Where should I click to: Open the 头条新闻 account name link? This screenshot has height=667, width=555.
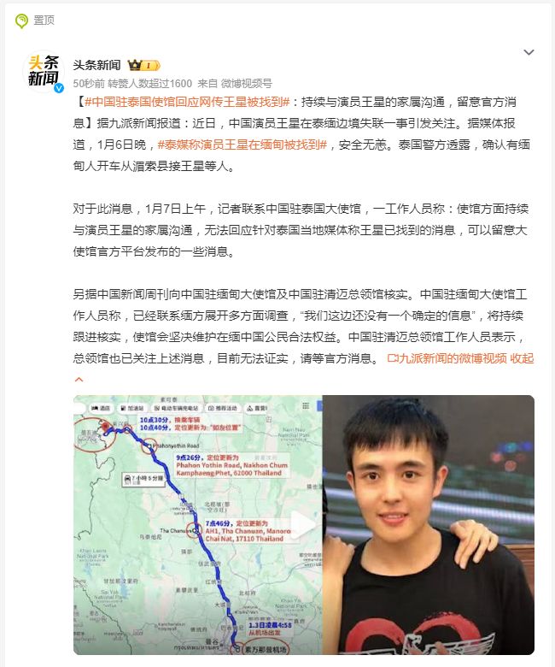click(x=96, y=65)
